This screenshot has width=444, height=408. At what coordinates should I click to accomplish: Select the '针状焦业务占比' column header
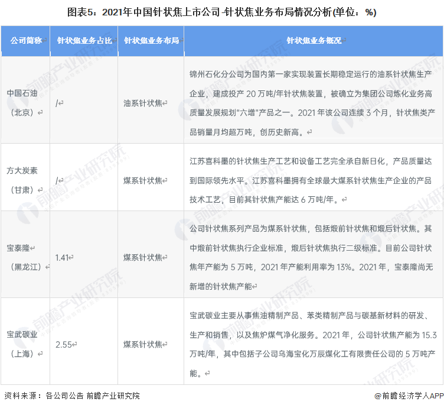point(84,41)
